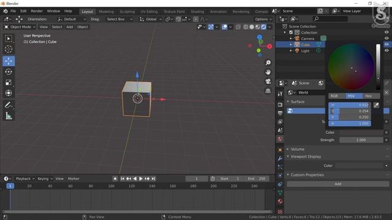Image resolution: width=392 pixels, height=220 pixels.
Task: Open the Particles properties tab icon
Action: point(280,167)
